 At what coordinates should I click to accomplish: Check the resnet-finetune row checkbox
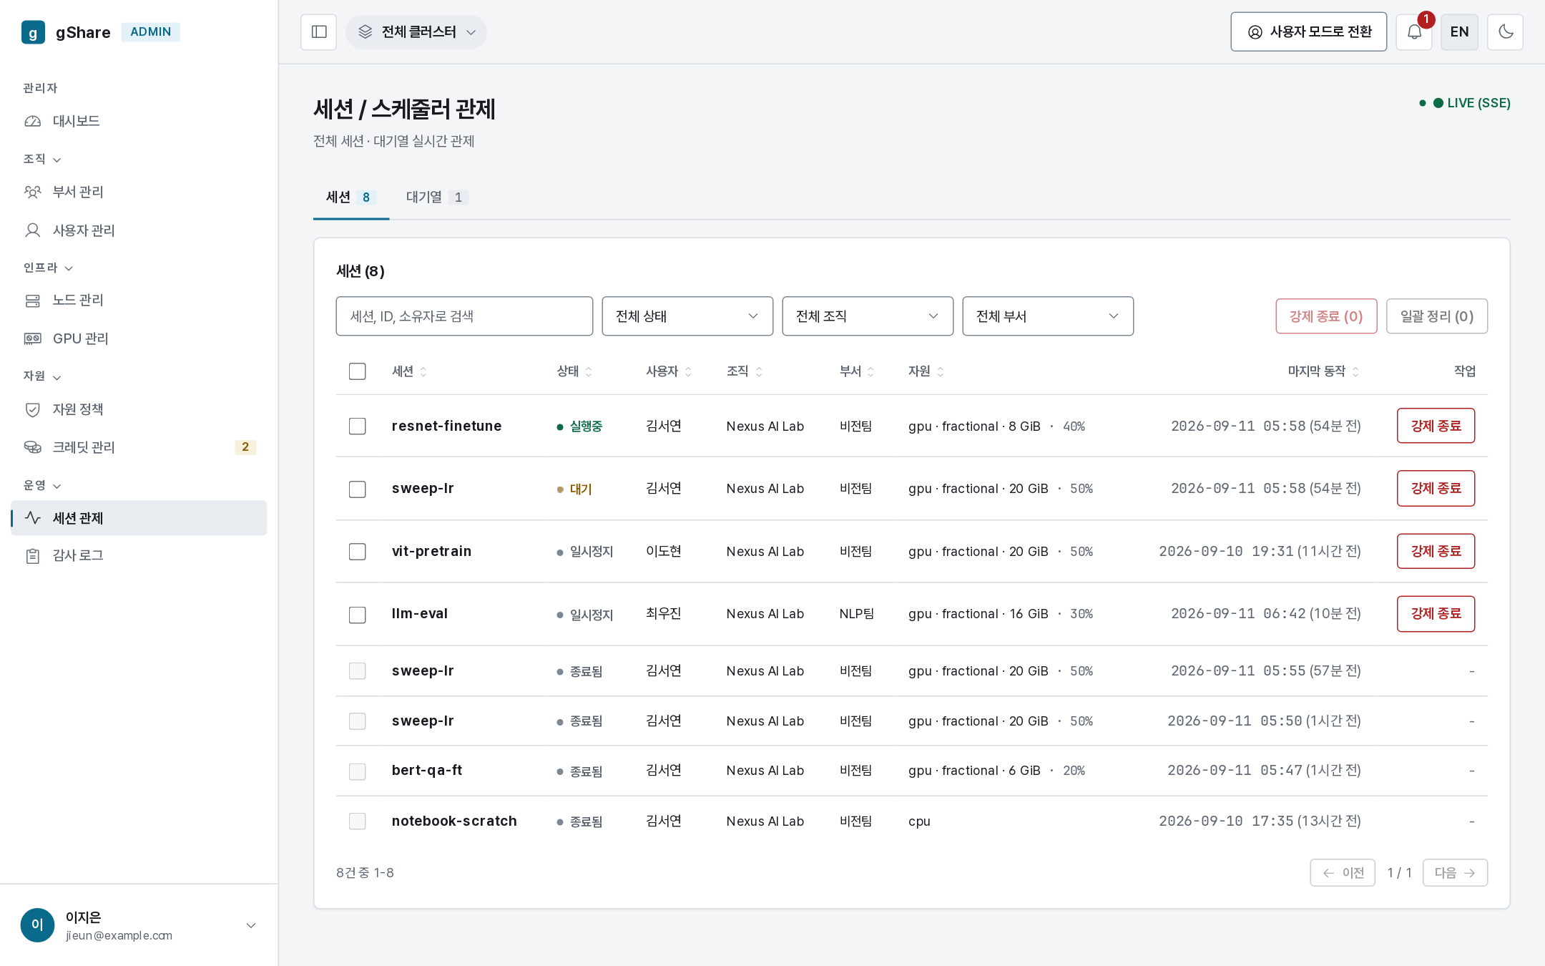[357, 426]
